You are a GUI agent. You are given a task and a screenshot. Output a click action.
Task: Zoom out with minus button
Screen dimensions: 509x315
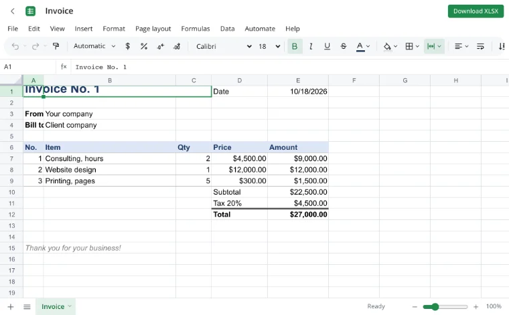pos(415,306)
